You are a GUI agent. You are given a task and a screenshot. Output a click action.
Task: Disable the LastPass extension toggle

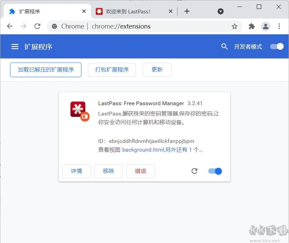click(x=215, y=171)
